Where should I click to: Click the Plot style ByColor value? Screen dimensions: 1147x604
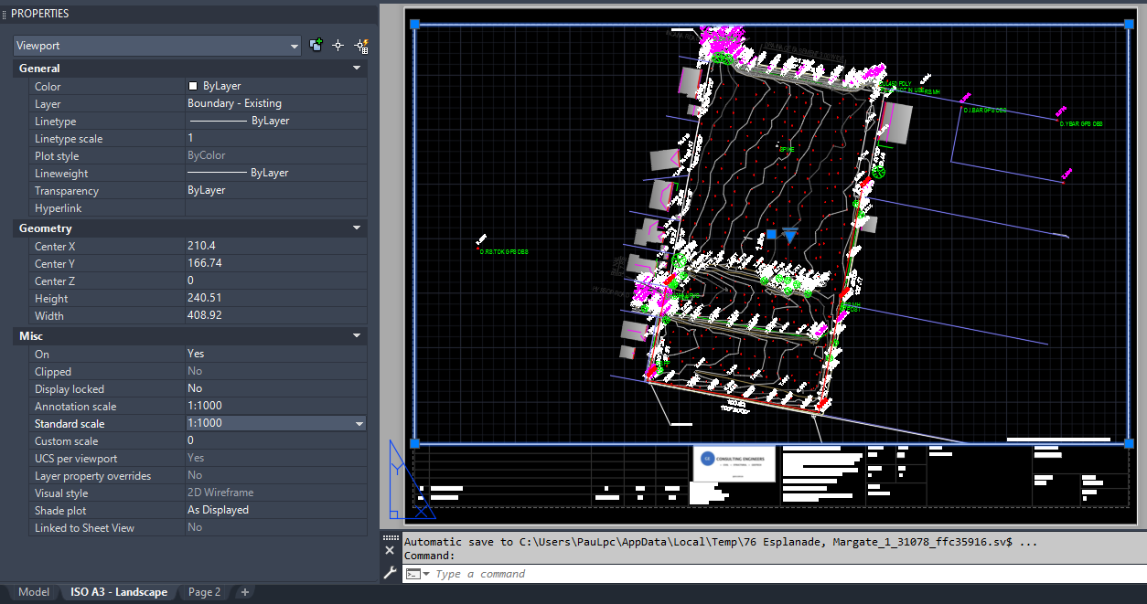coord(276,155)
